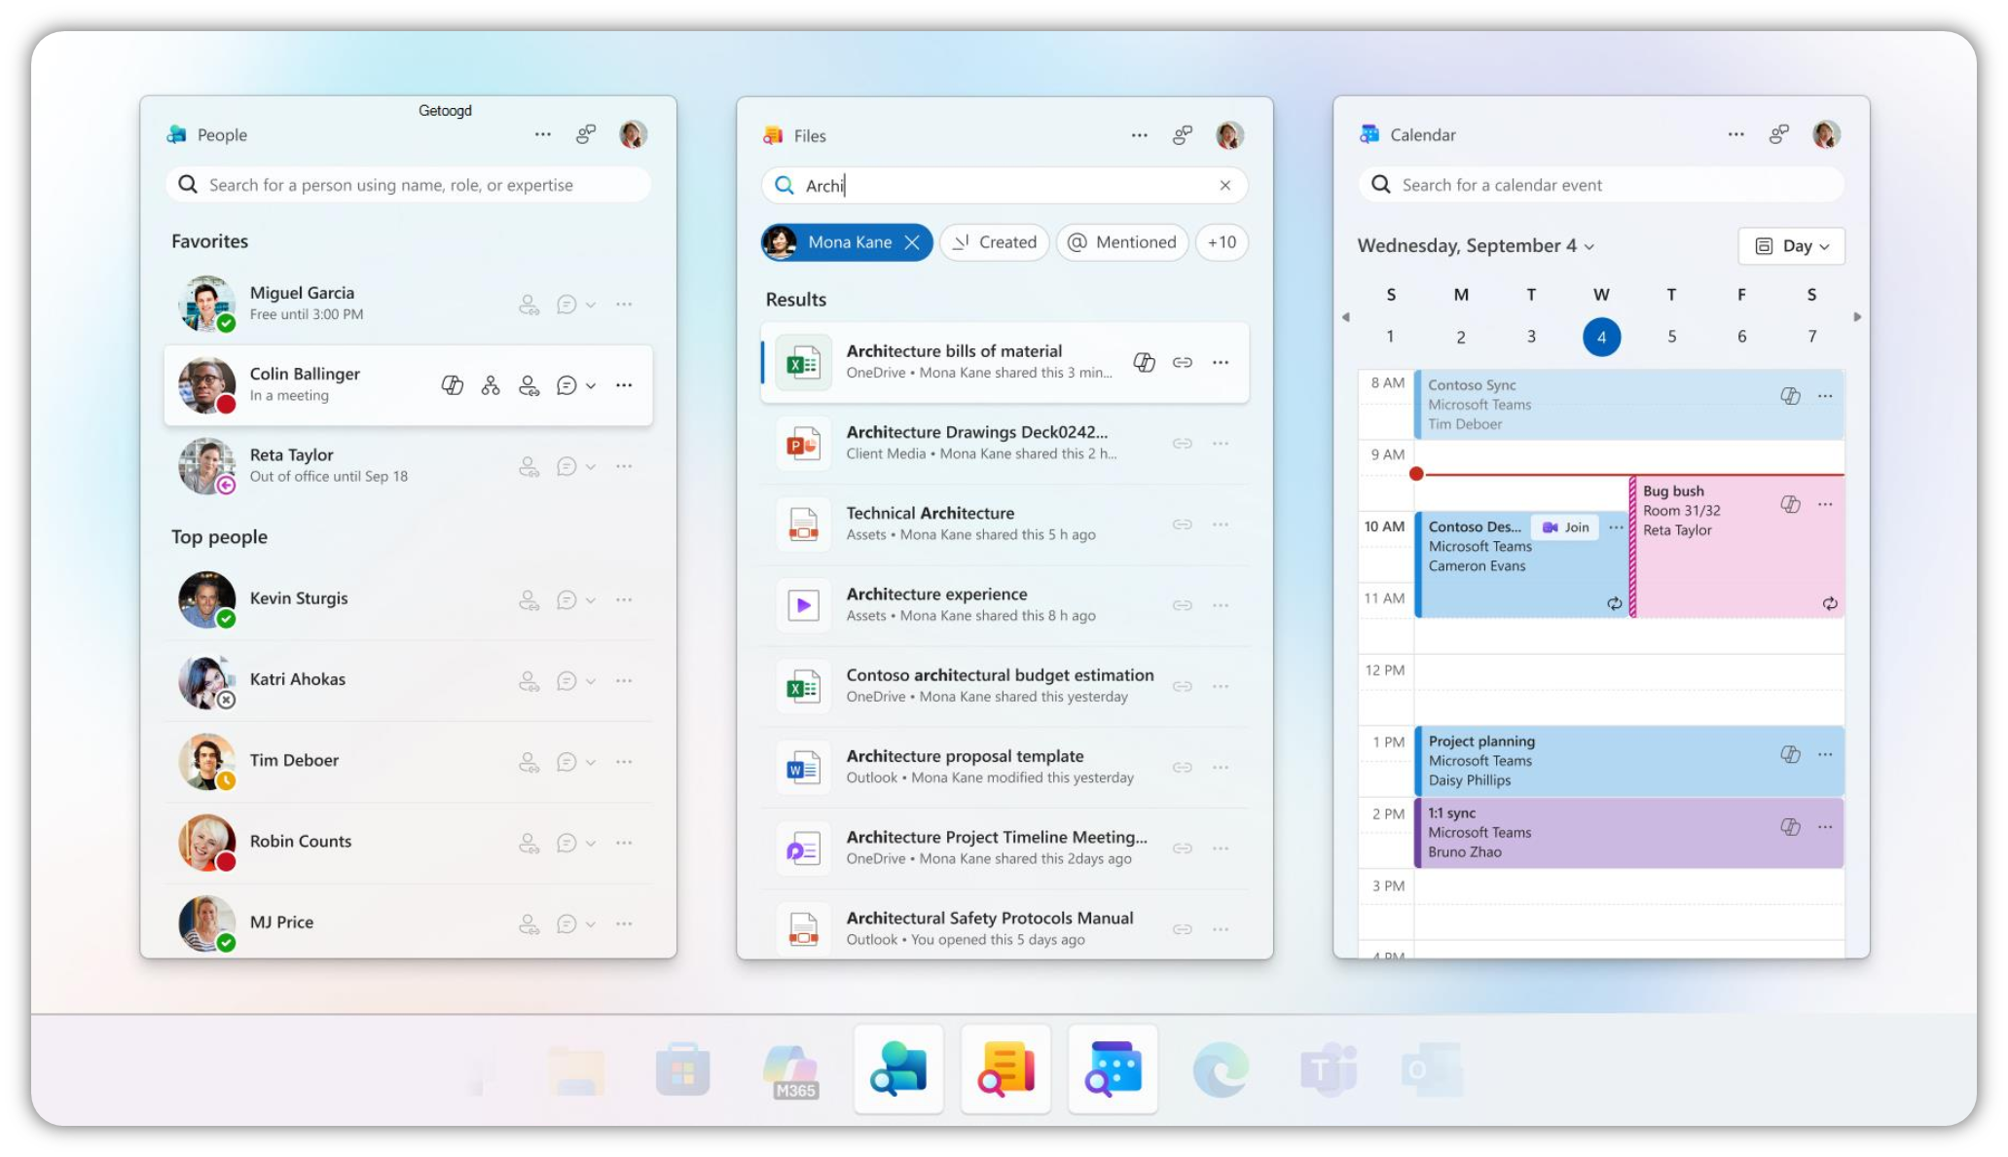Show the +10 additional filters
2008x1157 pixels.
(1222, 242)
